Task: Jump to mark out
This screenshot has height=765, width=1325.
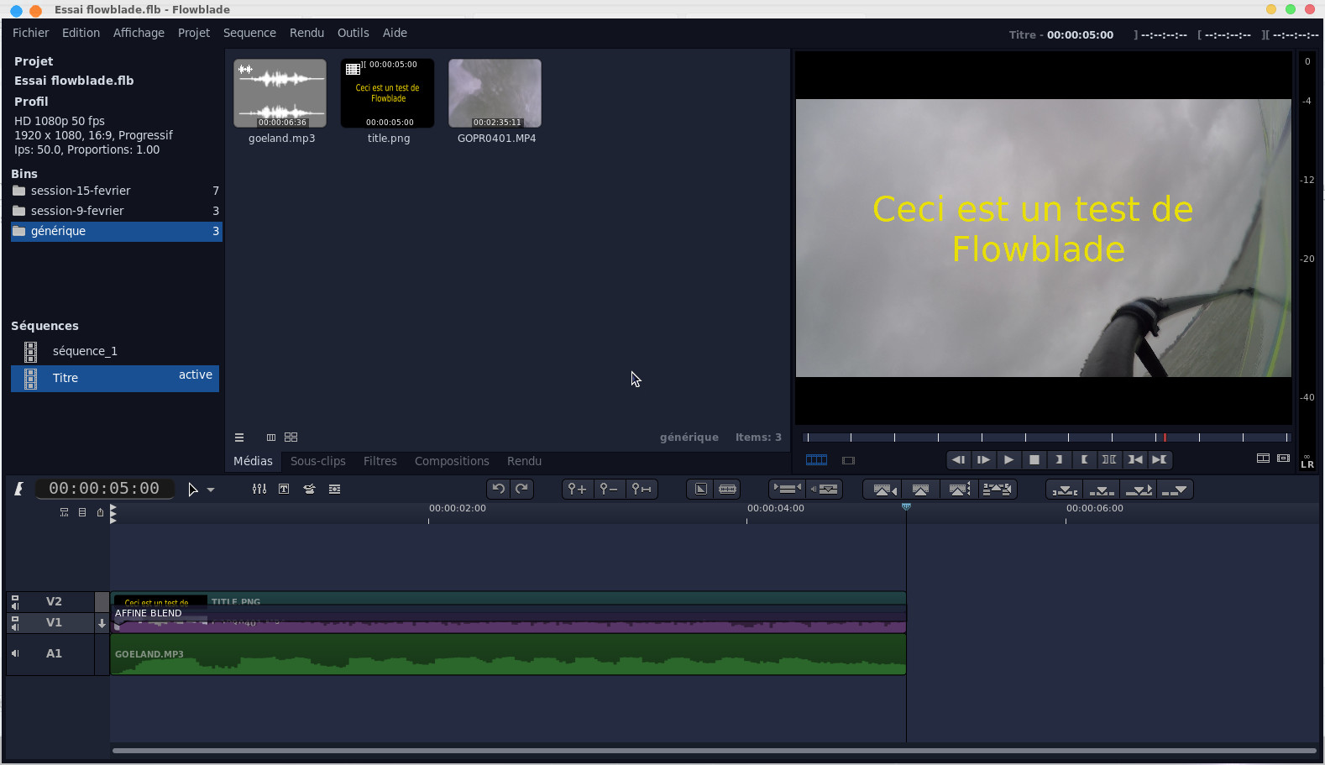Action: [x=1160, y=459]
